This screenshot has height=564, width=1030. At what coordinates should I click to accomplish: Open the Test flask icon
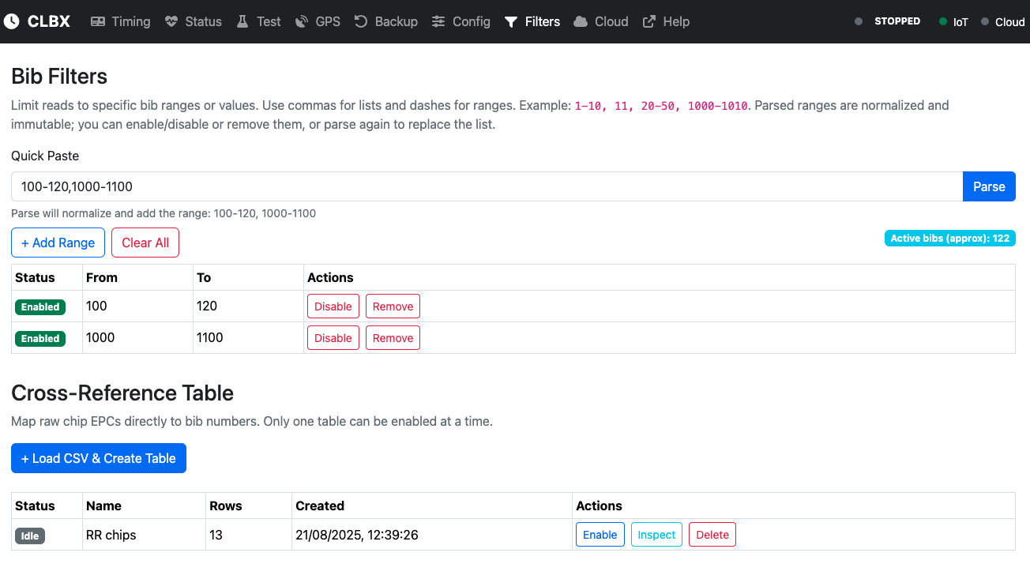[x=242, y=21]
